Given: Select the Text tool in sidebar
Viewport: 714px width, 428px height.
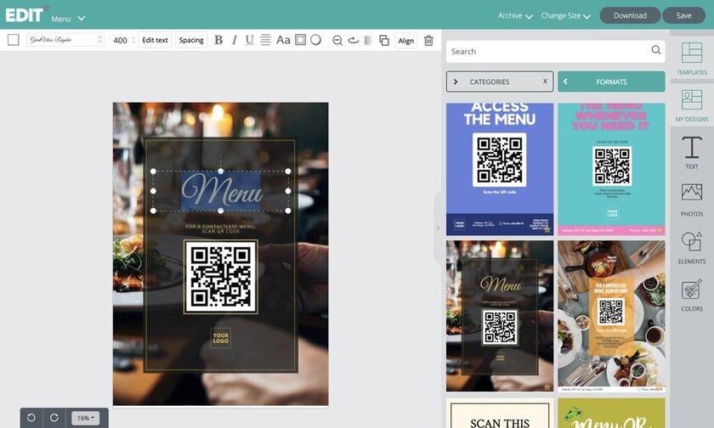Looking at the screenshot, I should click(692, 153).
